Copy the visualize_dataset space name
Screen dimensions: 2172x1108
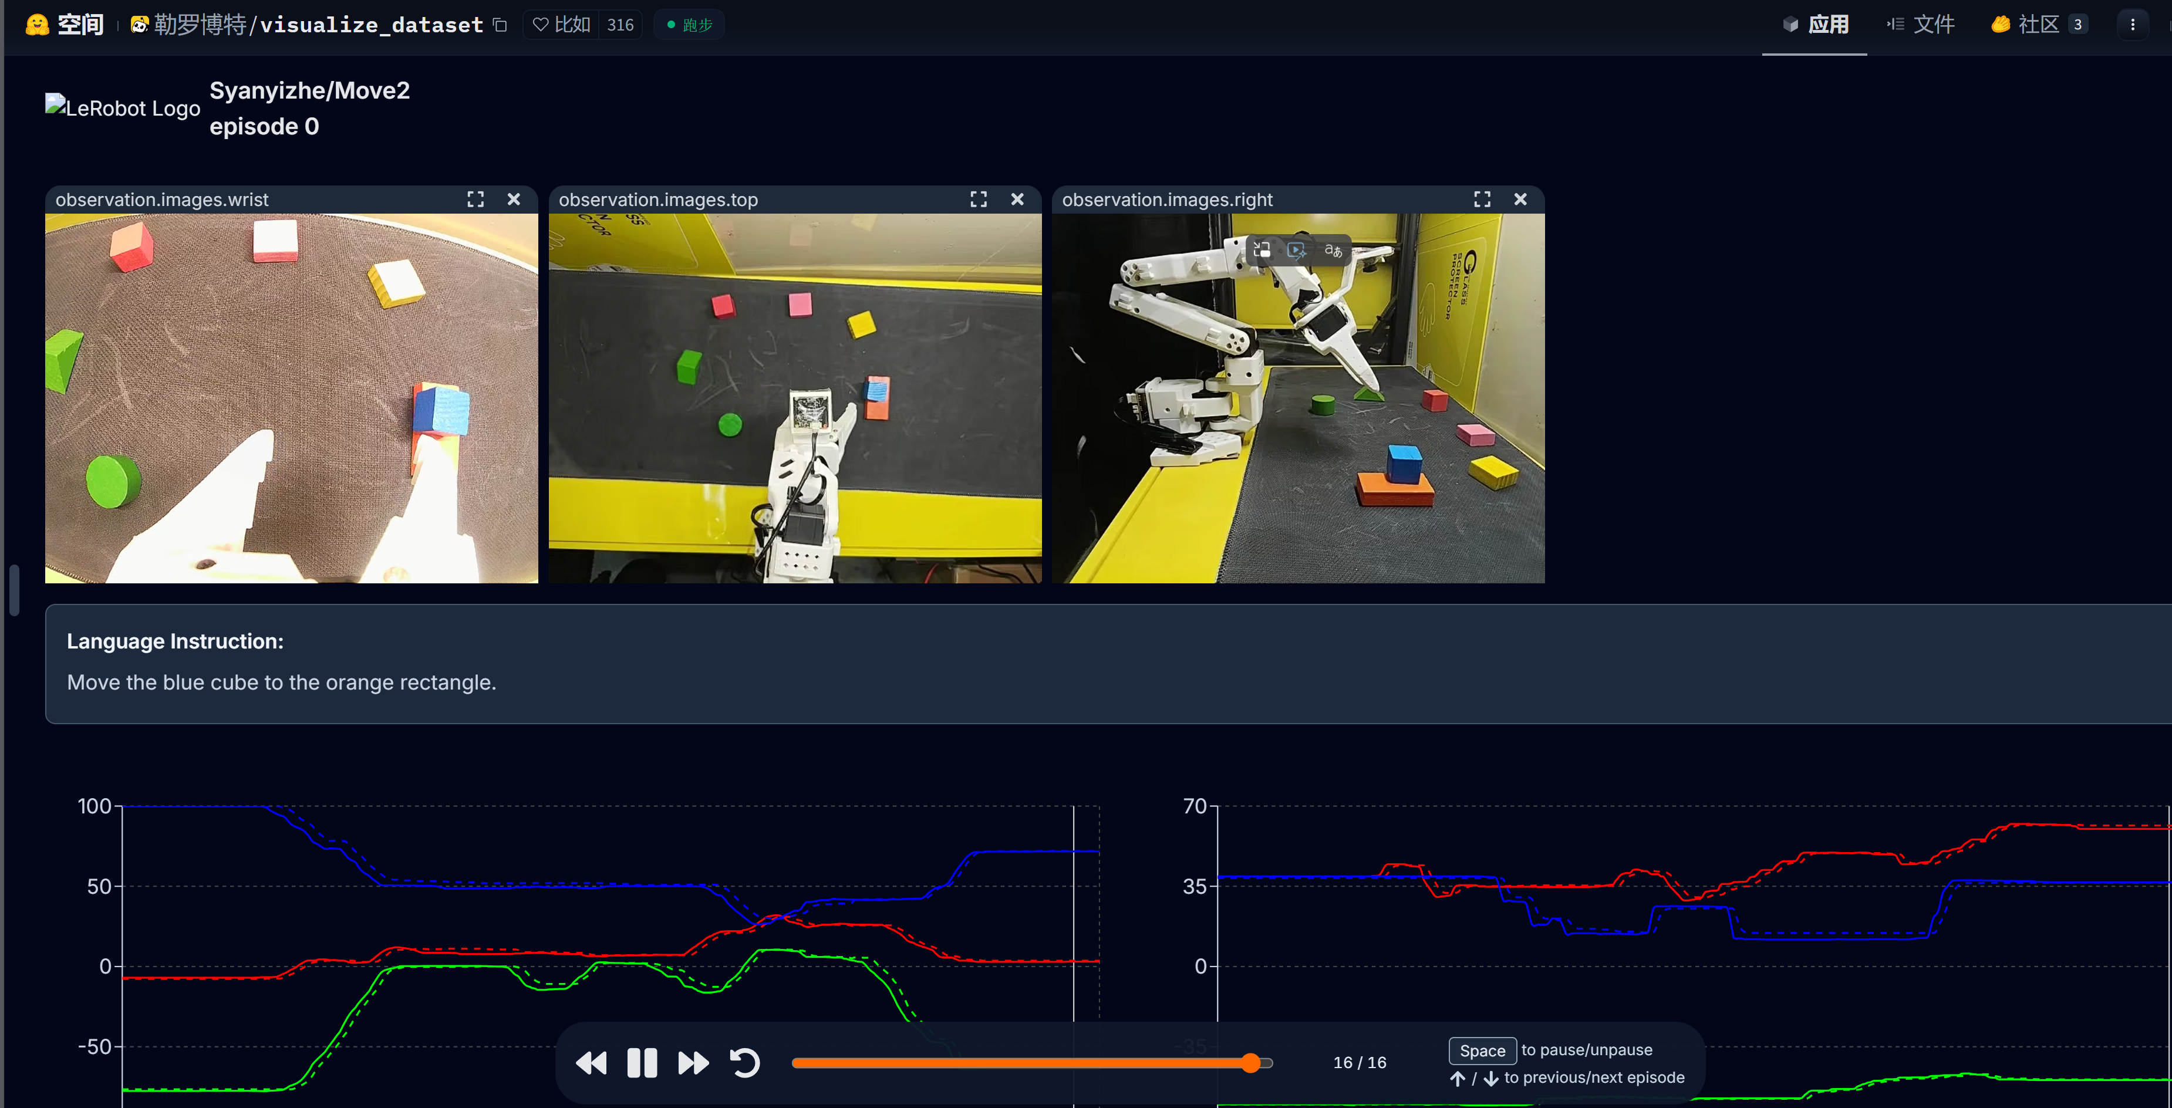pyautogui.click(x=500, y=25)
